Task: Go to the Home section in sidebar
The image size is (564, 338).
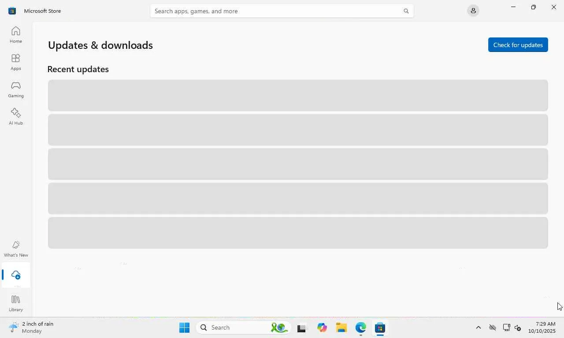Action: click(16, 35)
